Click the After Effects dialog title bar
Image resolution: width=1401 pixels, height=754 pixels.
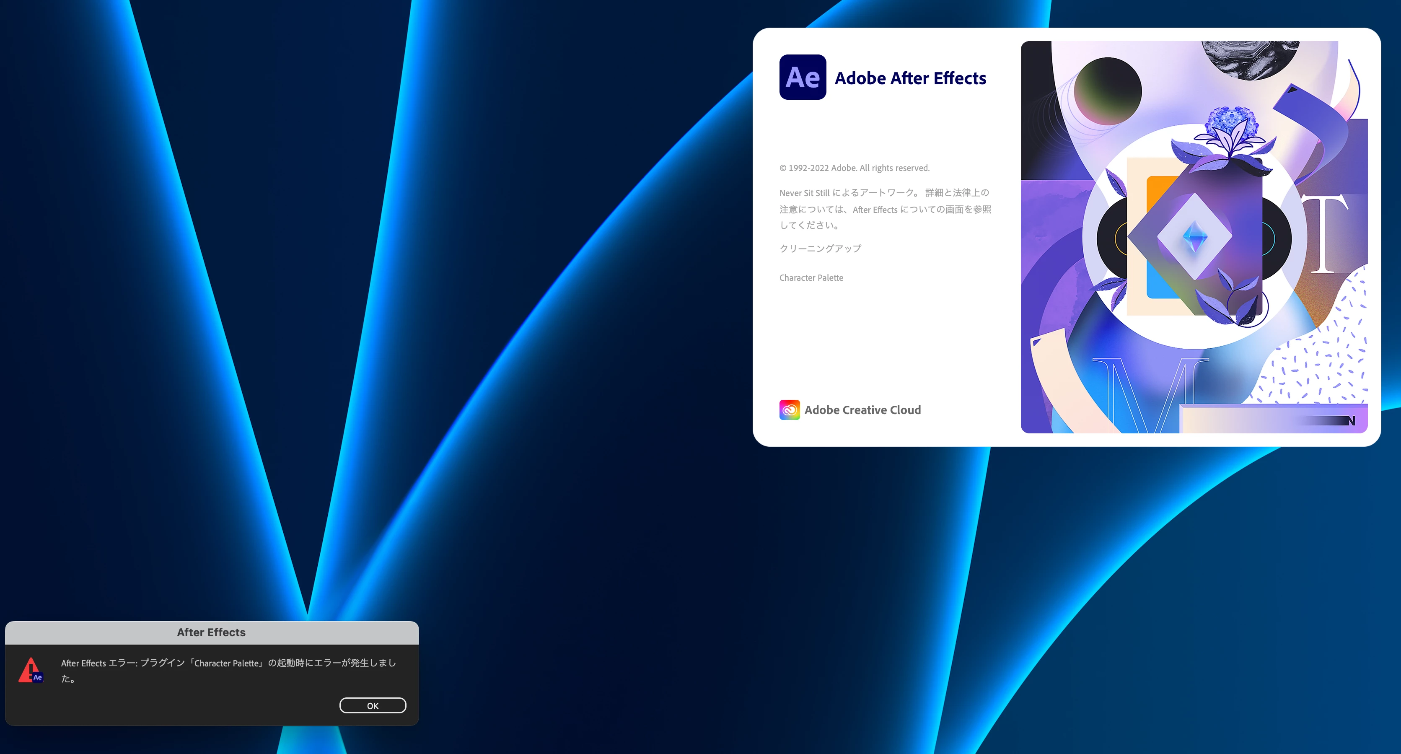[x=212, y=632]
